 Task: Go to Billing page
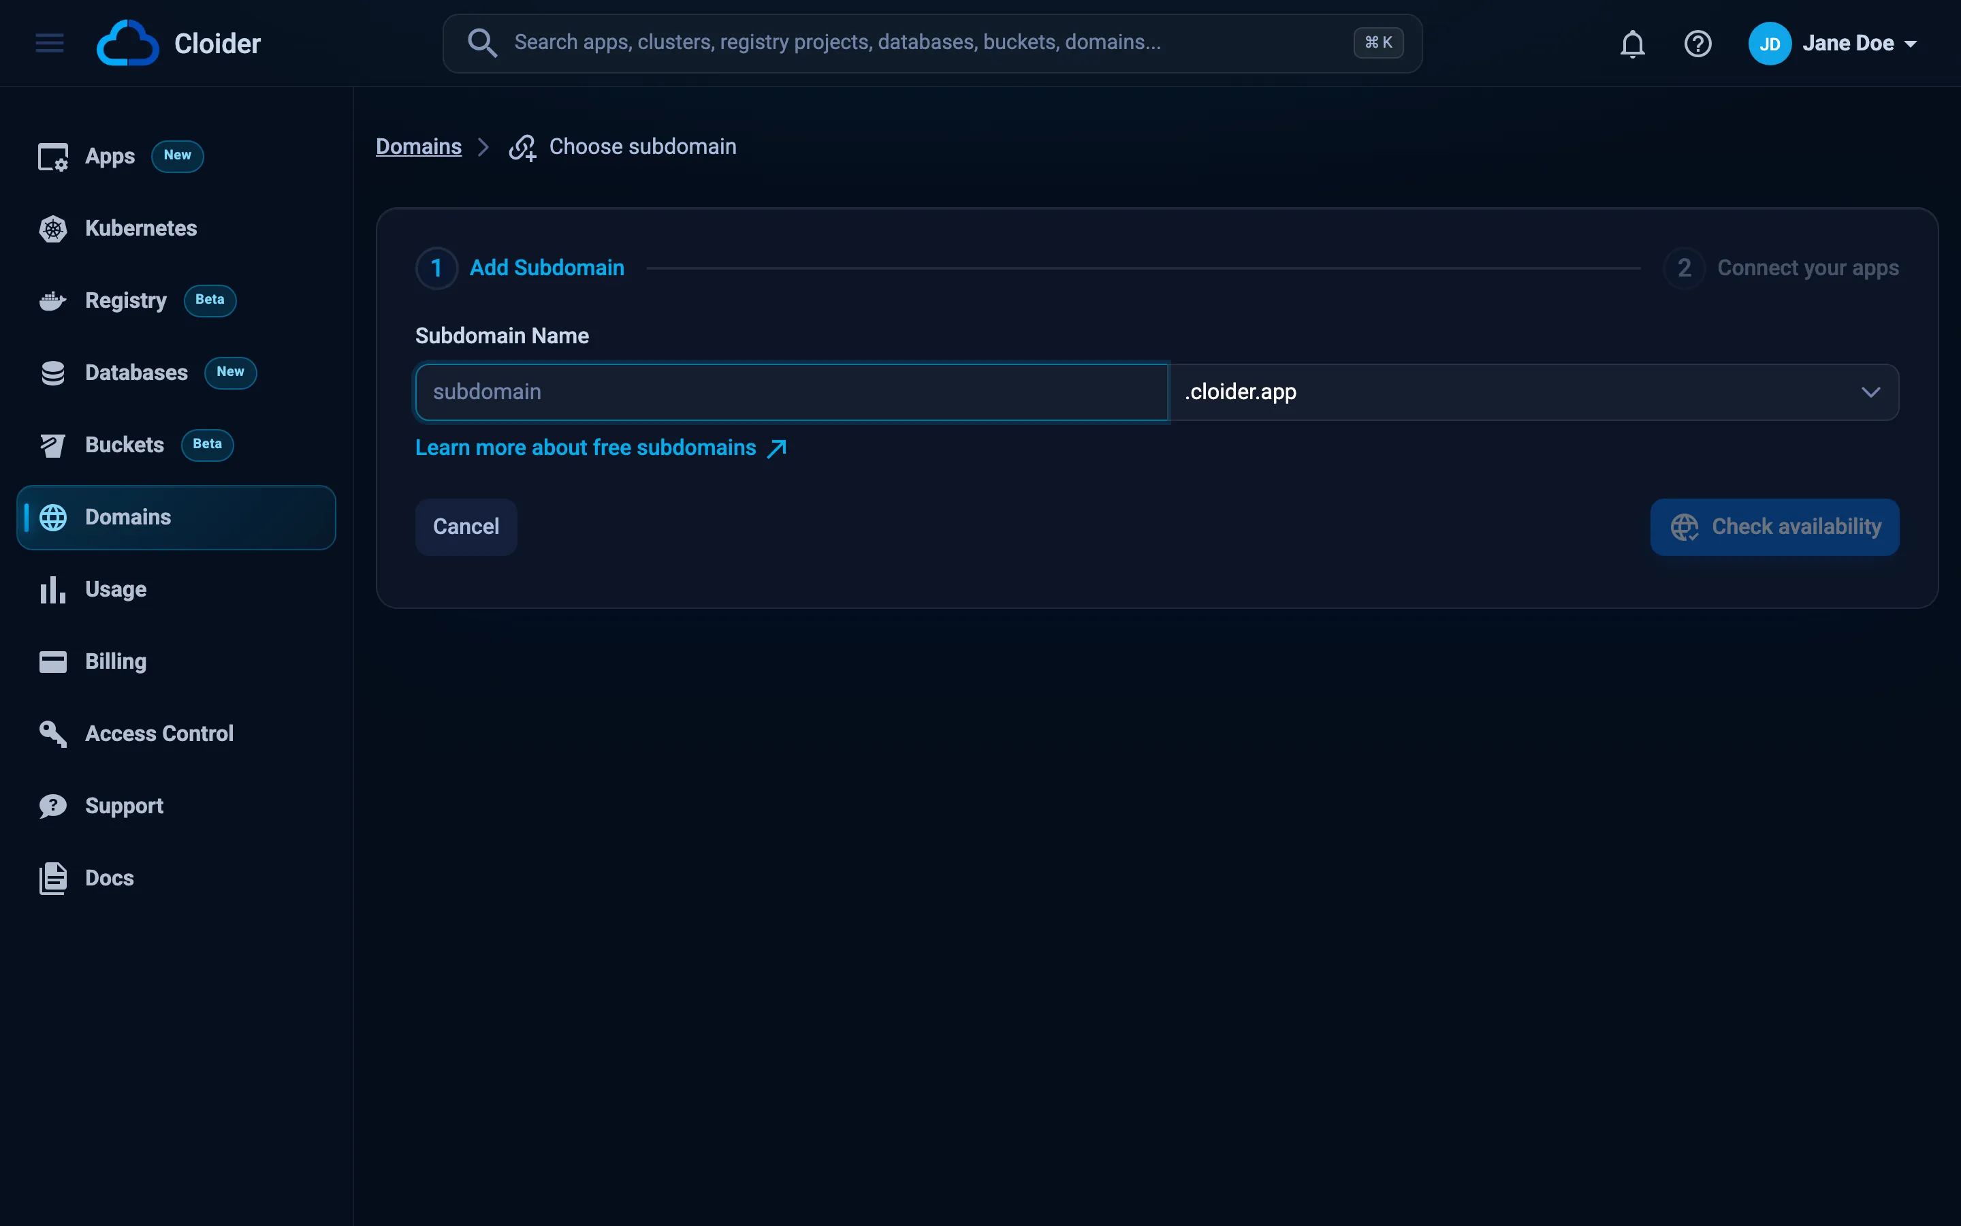click(176, 661)
